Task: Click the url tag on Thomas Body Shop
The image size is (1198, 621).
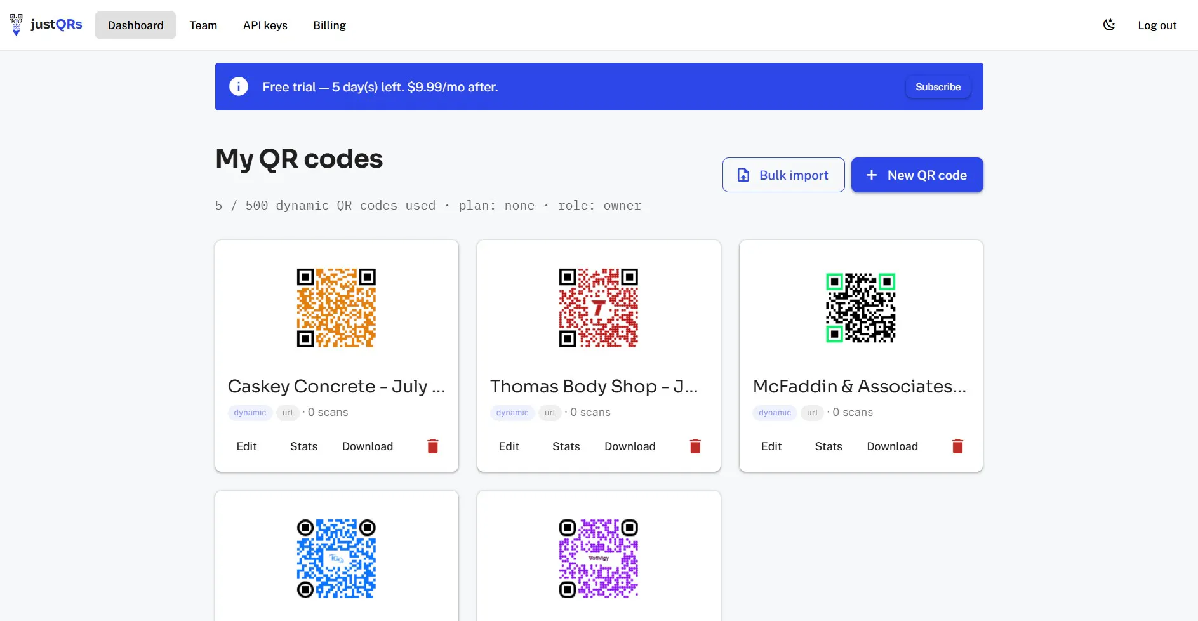Action: click(x=550, y=413)
